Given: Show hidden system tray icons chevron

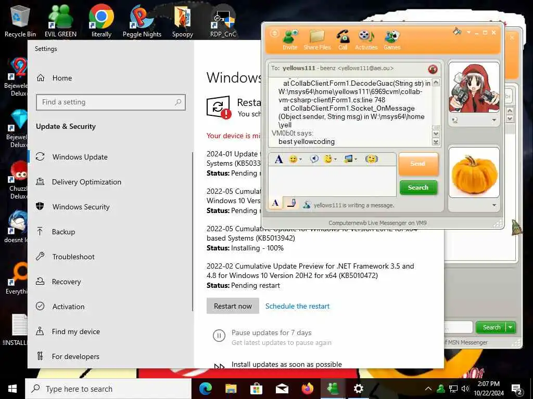Looking at the screenshot, I should tap(428, 389).
